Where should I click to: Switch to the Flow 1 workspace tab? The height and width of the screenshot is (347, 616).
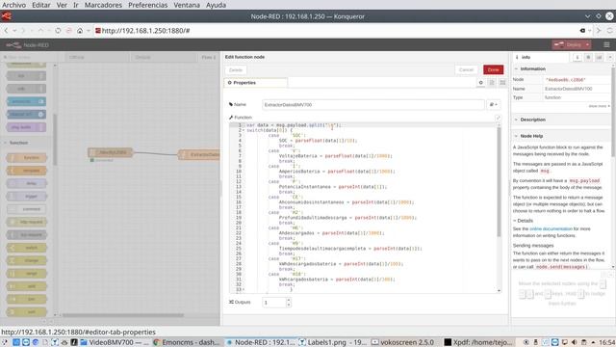[209, 58]
